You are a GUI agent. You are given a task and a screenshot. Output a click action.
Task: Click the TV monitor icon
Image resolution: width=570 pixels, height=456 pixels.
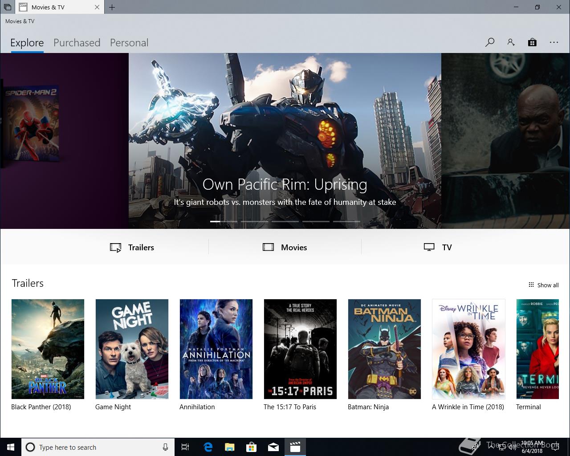point(429,247)
